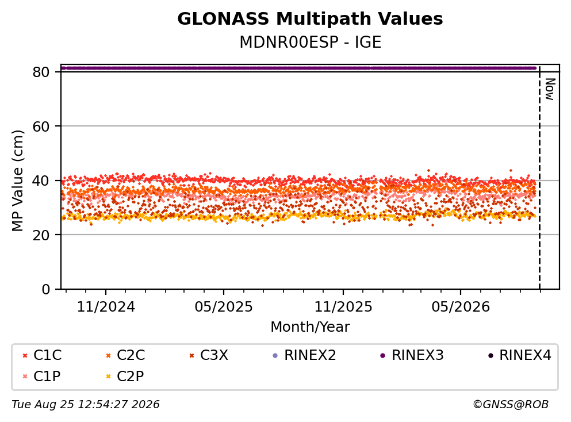Click the RINEX4 black dot marker

490,356
